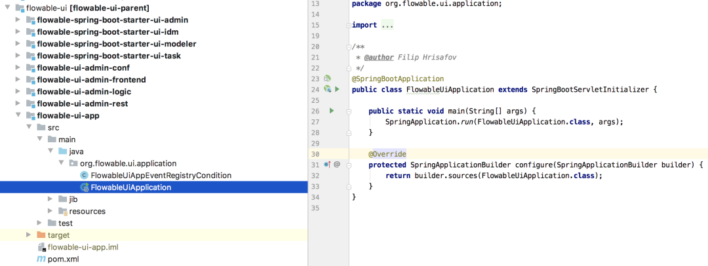
Task: Select the target folder row
Action: point(153,235)
